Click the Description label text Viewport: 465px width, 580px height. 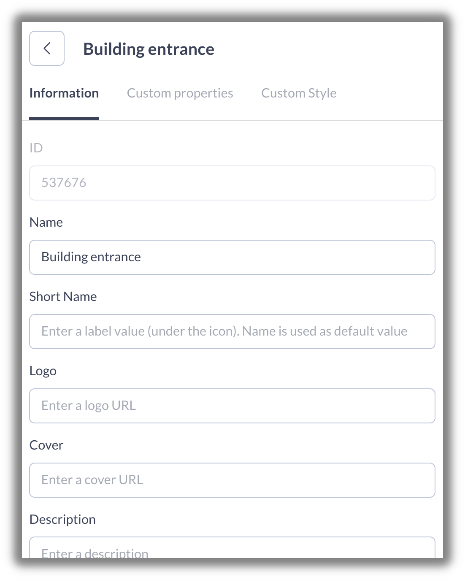point(62,520)
